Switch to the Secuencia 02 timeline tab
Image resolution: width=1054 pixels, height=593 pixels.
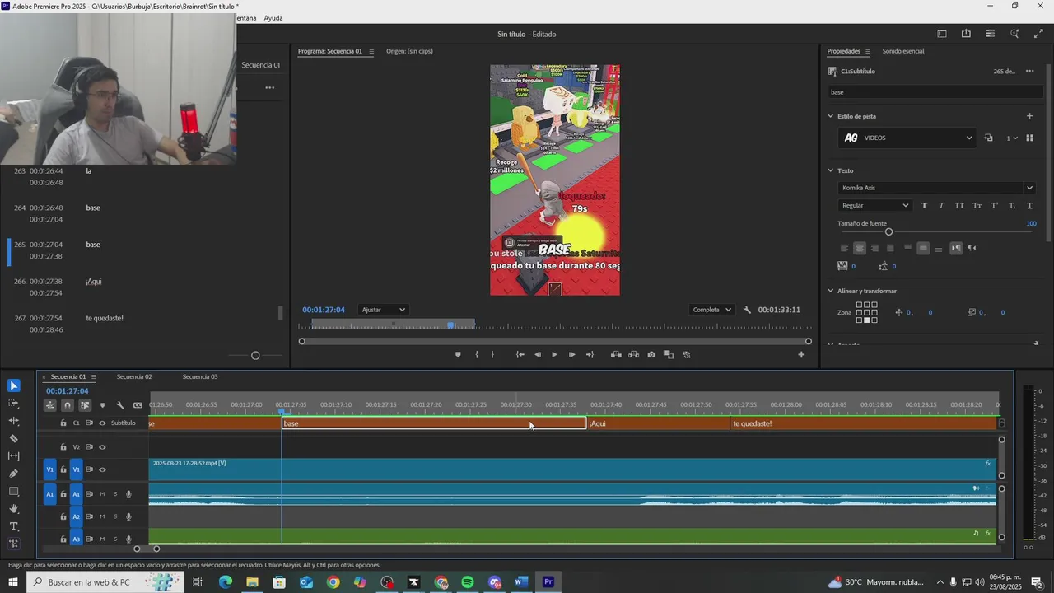coord(134,376)
